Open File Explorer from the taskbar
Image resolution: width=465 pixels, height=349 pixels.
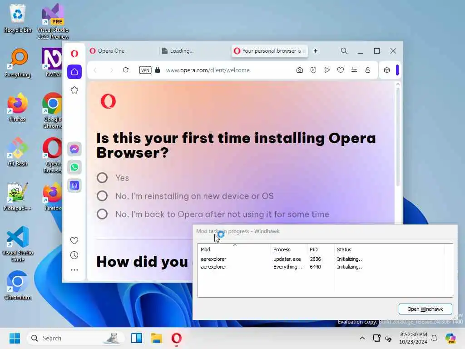pos(157,338)
